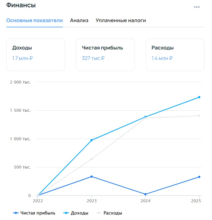Open the three-dots options menu
The height and width of the screenshot is (220, 212).
pos(197,7)
